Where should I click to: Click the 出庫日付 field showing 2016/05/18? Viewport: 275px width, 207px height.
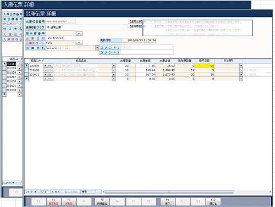54,38
